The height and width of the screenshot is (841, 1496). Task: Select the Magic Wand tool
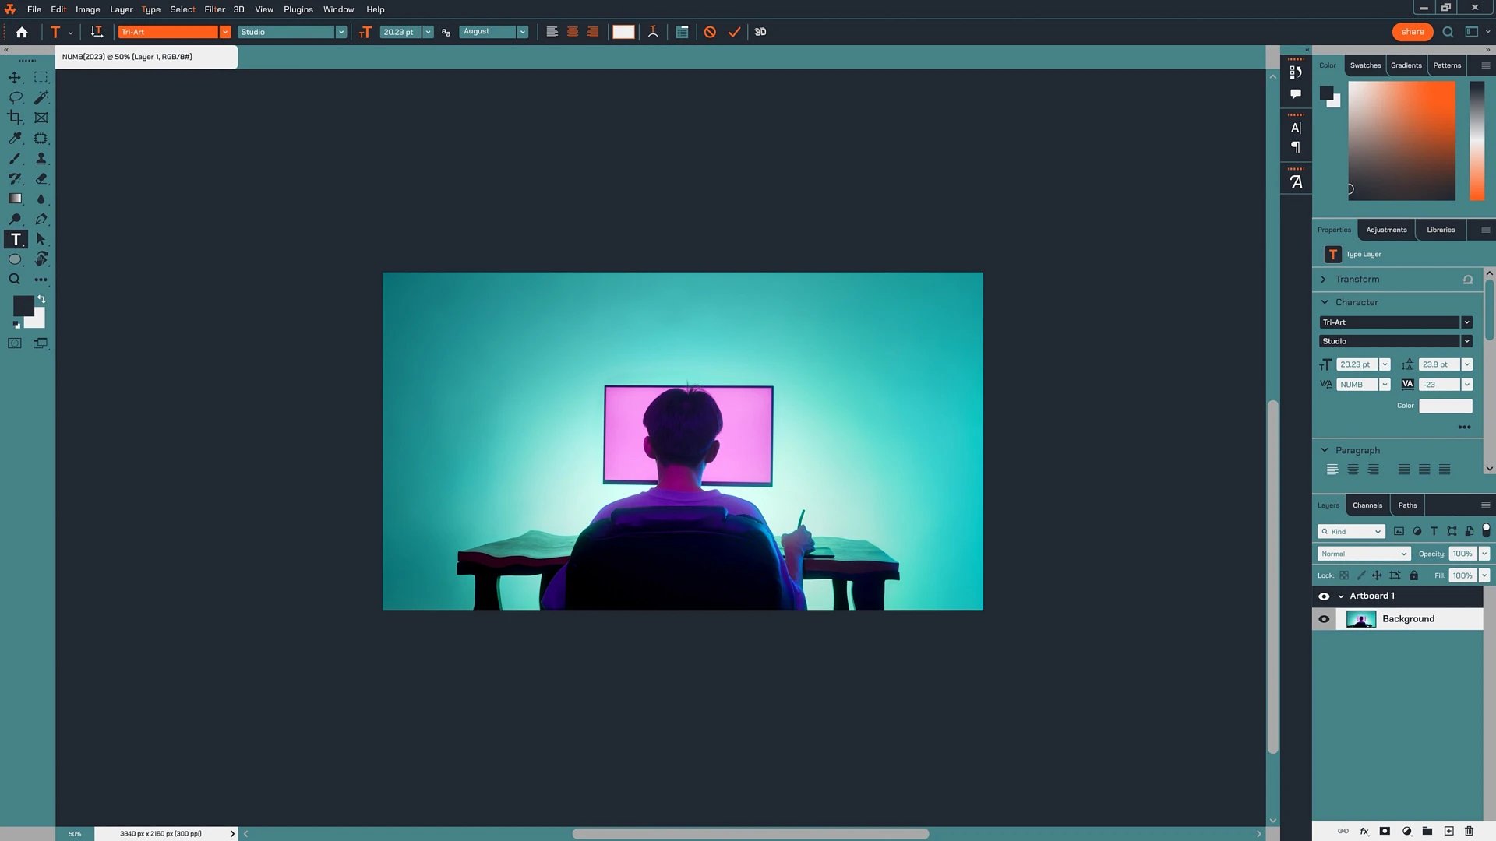pos(41,97)
